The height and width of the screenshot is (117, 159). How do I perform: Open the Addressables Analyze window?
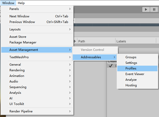coord(137,80)
